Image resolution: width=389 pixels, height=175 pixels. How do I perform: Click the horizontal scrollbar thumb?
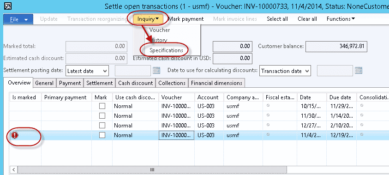pyautogui.click(x=152, y=170)
